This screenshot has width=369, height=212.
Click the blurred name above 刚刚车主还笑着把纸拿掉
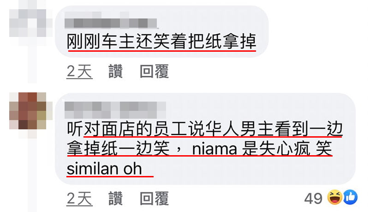(x=111, y=20)
